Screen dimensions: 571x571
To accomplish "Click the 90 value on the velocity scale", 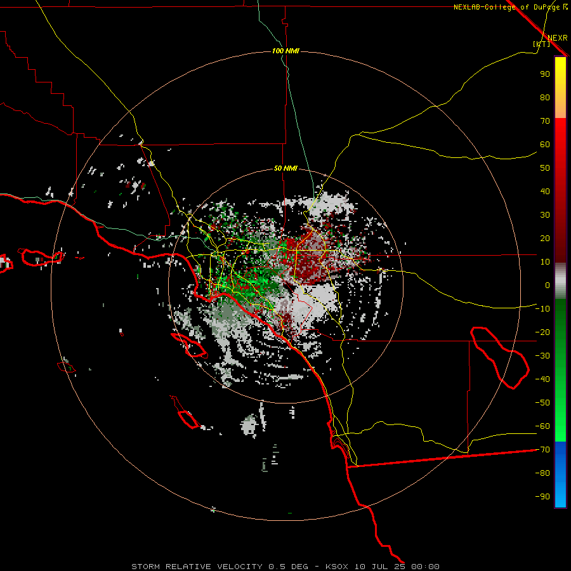I will click(545, 74).
